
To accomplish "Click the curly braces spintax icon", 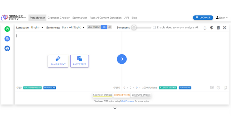I will coord(205,28).
